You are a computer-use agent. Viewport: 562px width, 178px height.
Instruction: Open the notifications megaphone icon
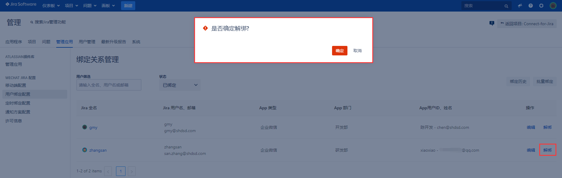(x=520, y=6)
